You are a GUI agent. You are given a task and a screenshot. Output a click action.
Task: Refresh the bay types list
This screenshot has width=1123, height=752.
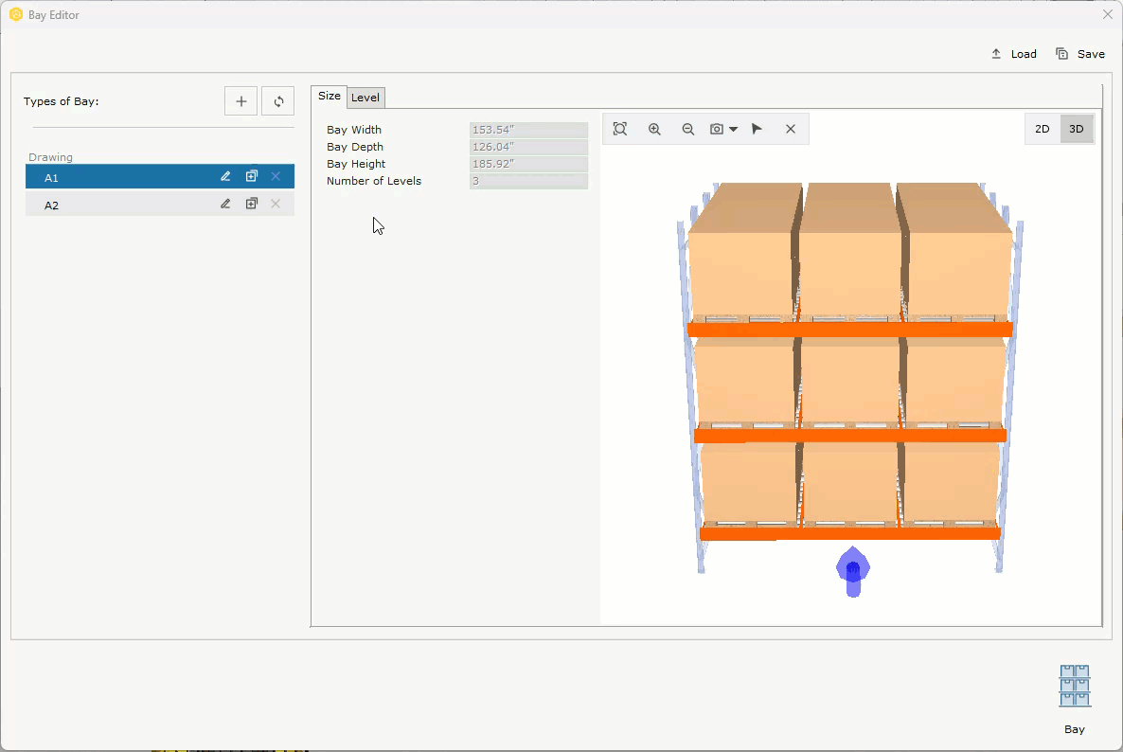click(277, 101)
